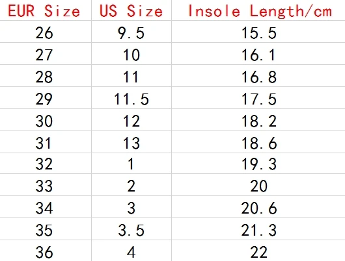Select the EUR Size header cell
This screenshot has height=261, width=345.
(x=46, y=10)
